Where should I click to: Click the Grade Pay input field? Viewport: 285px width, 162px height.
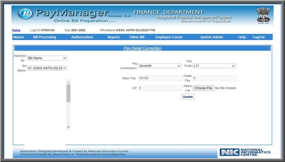click(215, 78)
